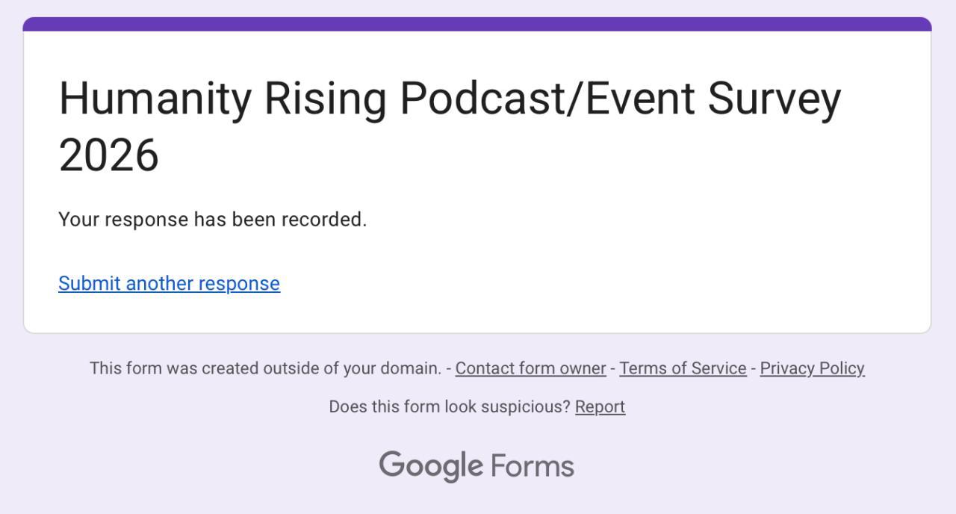This screenshot has width=956, height=514.
Task: Click the word Google in footer logo
Action: point(431,466)
